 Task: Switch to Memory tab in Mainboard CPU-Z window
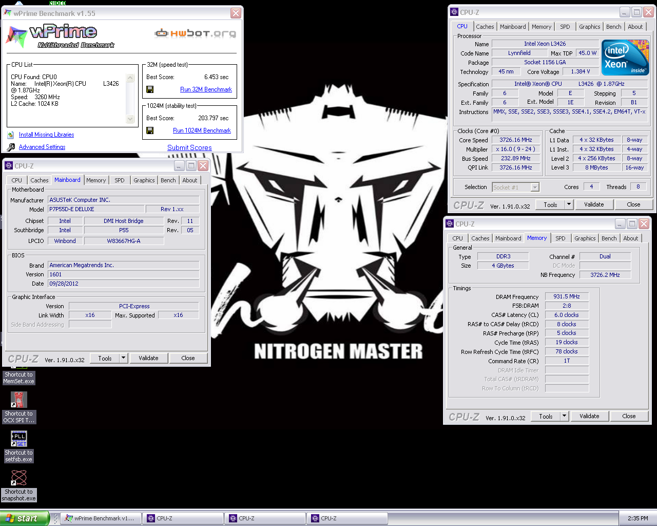pos(96,180)
